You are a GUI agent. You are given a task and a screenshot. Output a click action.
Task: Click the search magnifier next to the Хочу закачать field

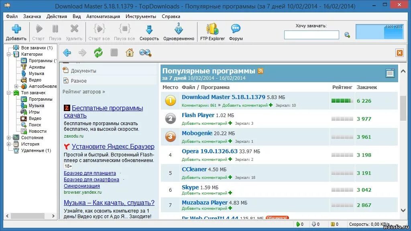(347, 34)
